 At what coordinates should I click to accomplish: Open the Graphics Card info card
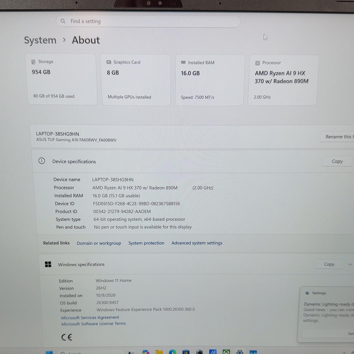click(136, 80)
